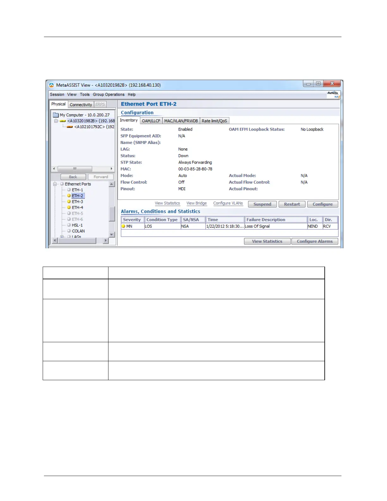Click the Configure Alarms button
The width and height of the screenshot is (387, 501).
315,241
